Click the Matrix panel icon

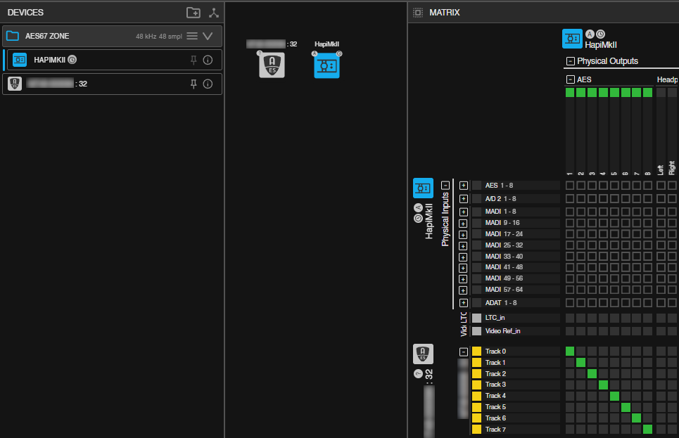tap(418, 13)
